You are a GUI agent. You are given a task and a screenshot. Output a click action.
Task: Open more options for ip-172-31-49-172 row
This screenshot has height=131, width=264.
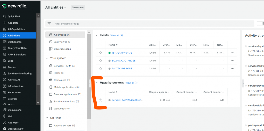(232, 53)
